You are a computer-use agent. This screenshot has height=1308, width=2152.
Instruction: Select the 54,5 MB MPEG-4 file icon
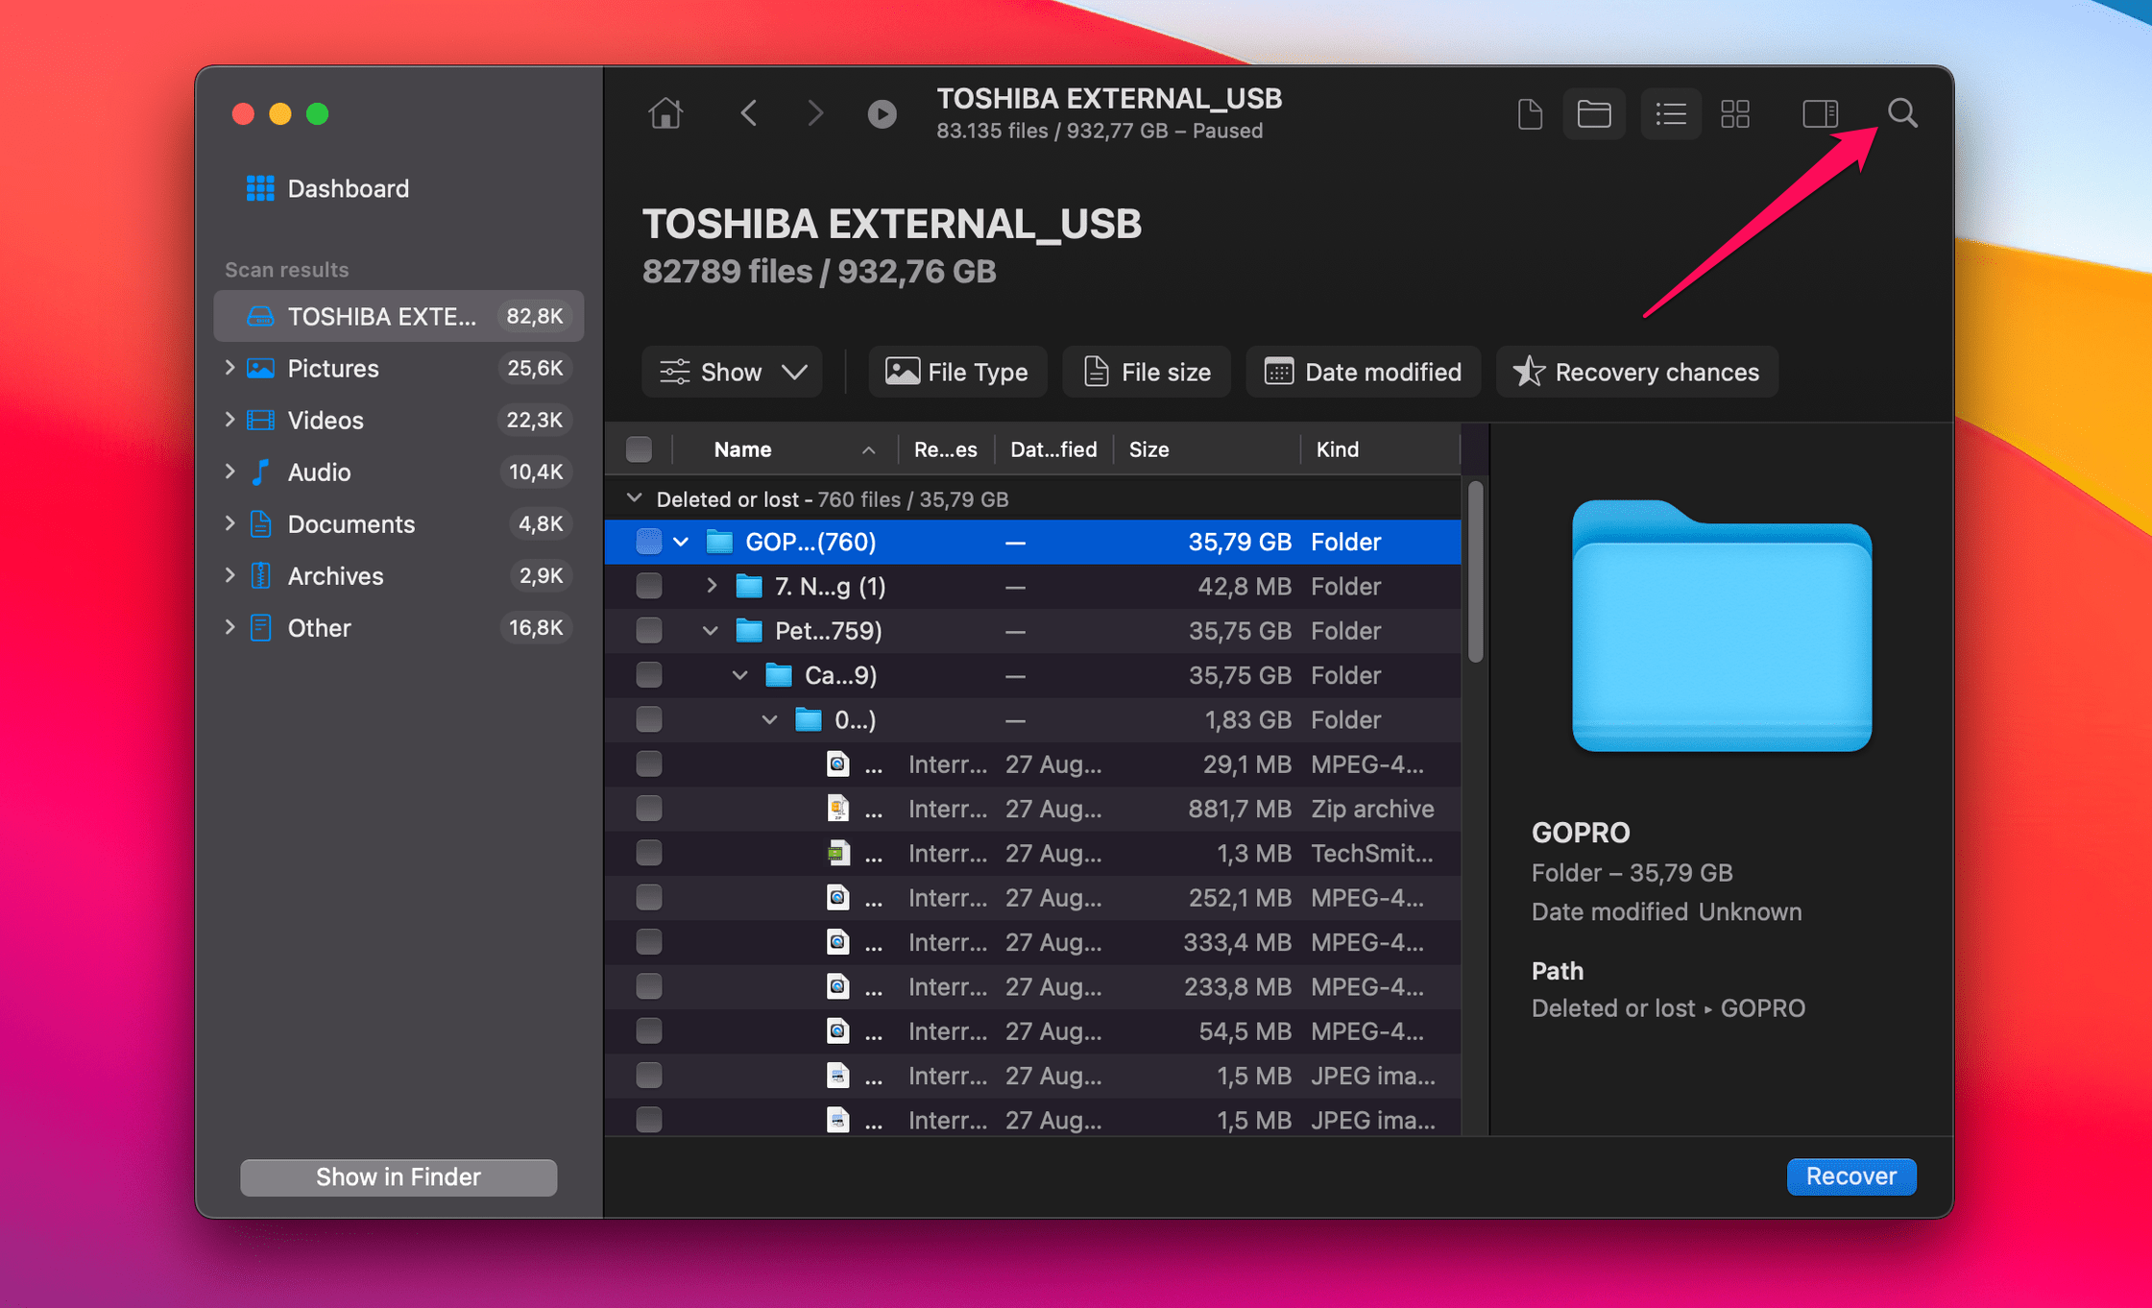pos(838,1030)
